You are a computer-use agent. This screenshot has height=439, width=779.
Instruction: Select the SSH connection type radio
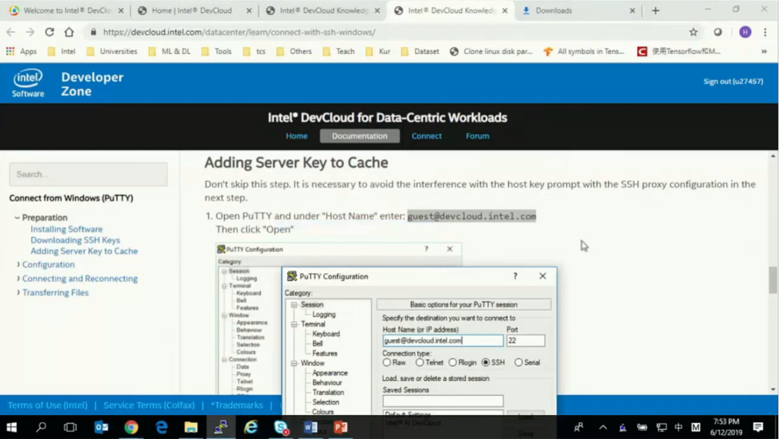486,362
